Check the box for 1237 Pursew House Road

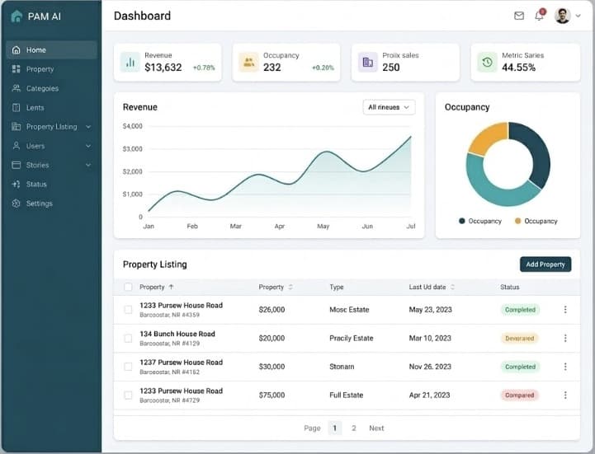pyautogui.click(x=128, y=367)
